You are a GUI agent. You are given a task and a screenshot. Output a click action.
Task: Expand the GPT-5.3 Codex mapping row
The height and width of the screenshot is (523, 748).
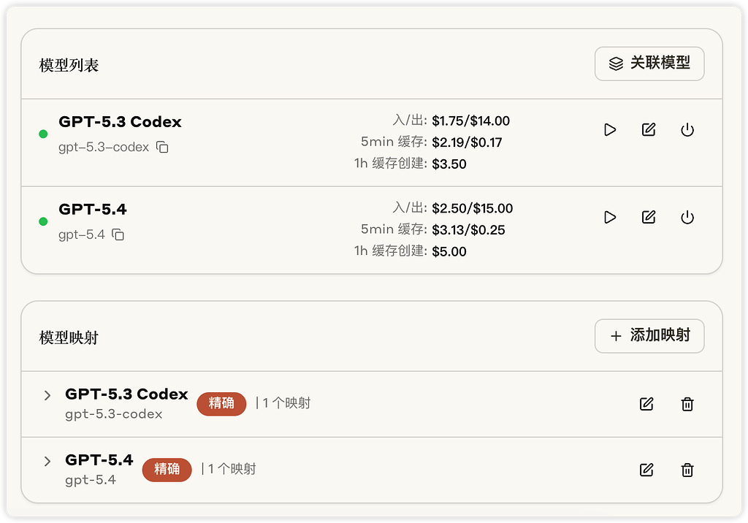coord(47,395)
